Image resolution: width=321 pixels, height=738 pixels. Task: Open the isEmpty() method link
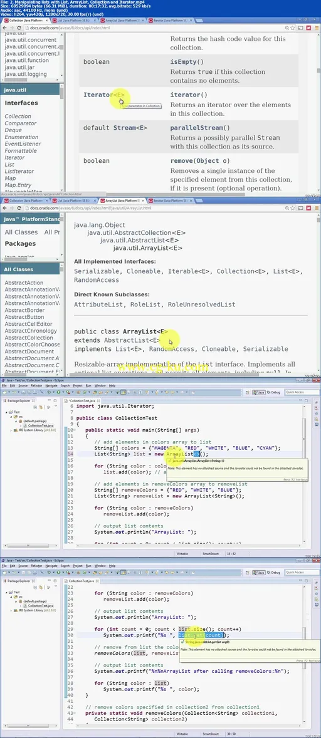[187, 61]
